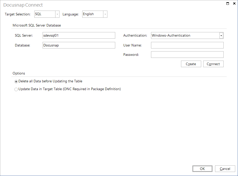
Task: Click the SQL Server input field
Action: pos(79,35)
